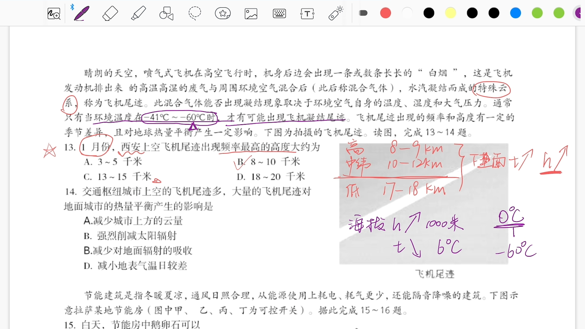Select the shapes tool

[x=166, y=13]
